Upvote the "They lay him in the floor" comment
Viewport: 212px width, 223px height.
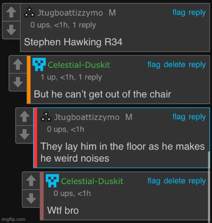(x=25, y=117)
